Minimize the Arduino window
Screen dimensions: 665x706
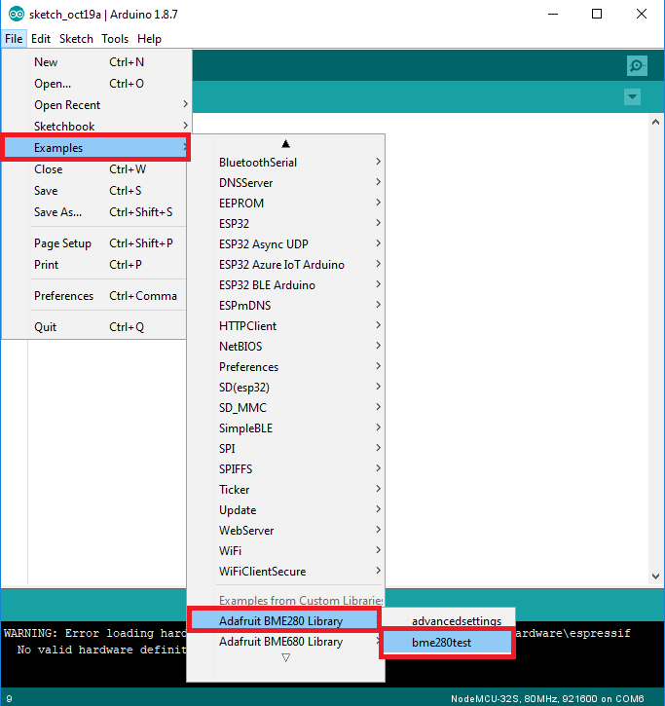(x=553, y=14)
